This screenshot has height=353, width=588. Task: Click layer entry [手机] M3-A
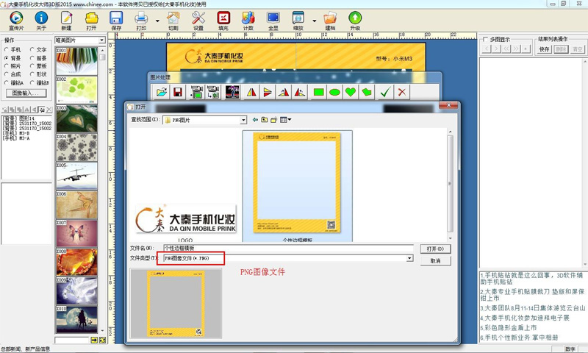(16, 138)
